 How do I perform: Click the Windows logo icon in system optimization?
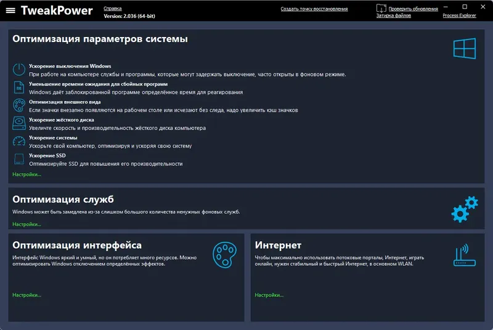465,49
